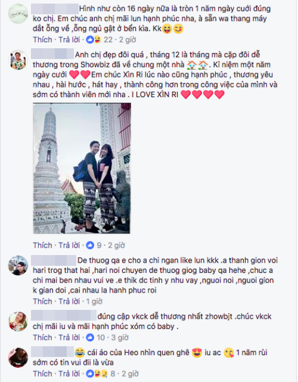
Task: Open profile picture of first commenter
Action: (18, 14)
